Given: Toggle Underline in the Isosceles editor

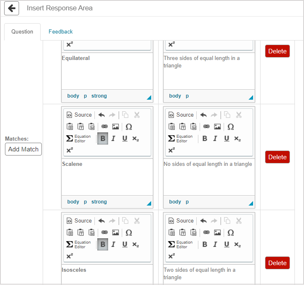Looking at the screenshot, I should click(x=125, y=244).
